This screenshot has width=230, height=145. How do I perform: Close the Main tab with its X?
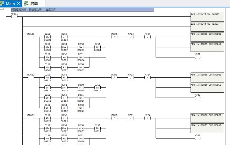click(18, 3)
